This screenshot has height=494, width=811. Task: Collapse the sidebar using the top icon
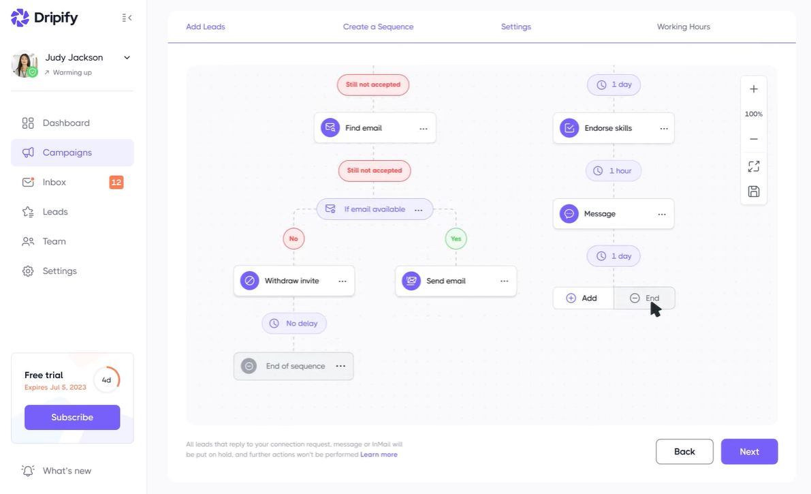(127, 18)
